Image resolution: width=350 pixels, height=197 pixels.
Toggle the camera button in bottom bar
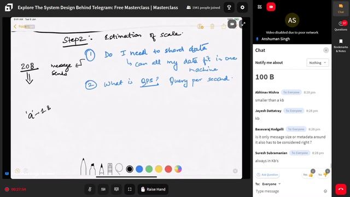coord(103,189)
